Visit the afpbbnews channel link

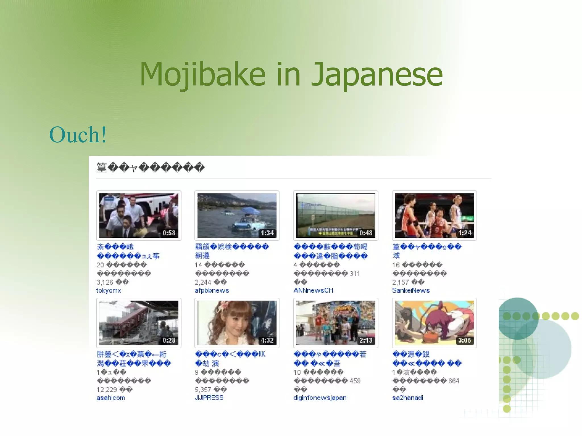(x=212, y=290)
